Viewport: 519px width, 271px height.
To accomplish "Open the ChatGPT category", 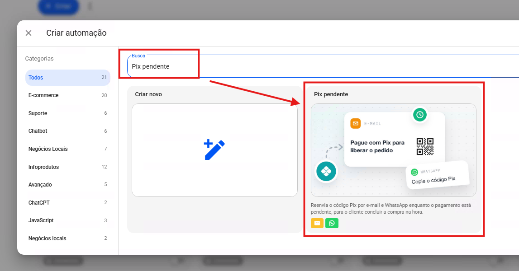I will pos(67,203).
